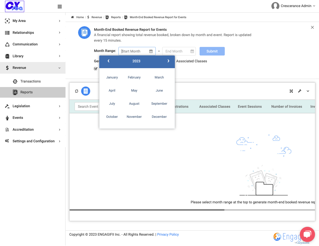Click the Home breadcrumb house icon
The width and height of the screenshot is (319, 246).
point(73,17)
